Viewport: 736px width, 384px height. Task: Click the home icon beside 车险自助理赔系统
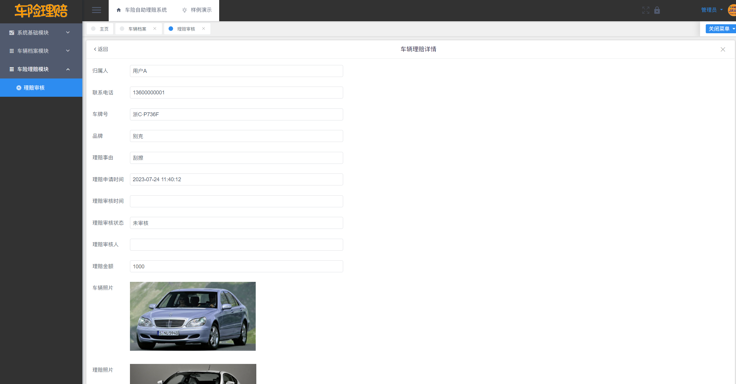click(x=119, y=10)
